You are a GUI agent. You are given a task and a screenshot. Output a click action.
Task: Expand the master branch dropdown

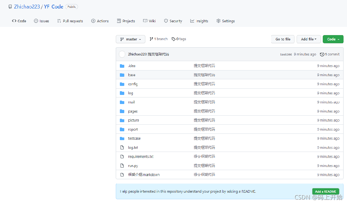point(131,39)
